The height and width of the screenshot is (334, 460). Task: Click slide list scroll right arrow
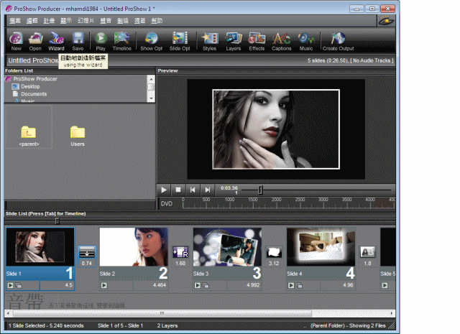(x=391, y=313)
